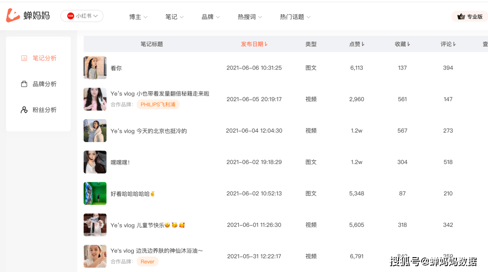Screen dimensions: 488x272
Task: Select the 粉丝分析 person icon
Action: (24, 110)
